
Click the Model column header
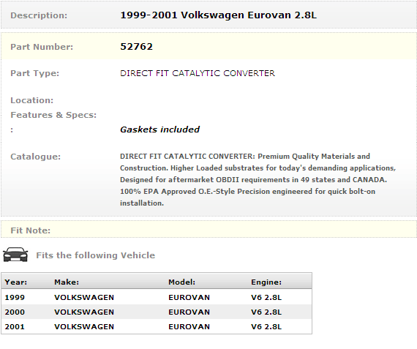pyautogui.click(x=181, y=282)
